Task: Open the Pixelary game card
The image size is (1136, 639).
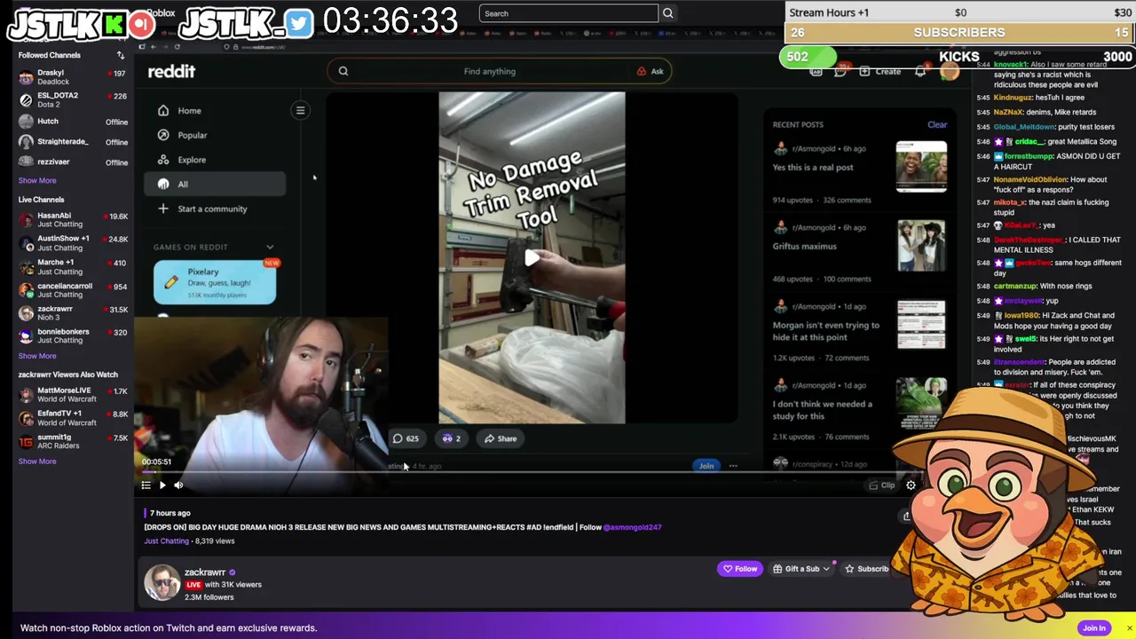Action: pyautogui.click(x=215, y=282)
